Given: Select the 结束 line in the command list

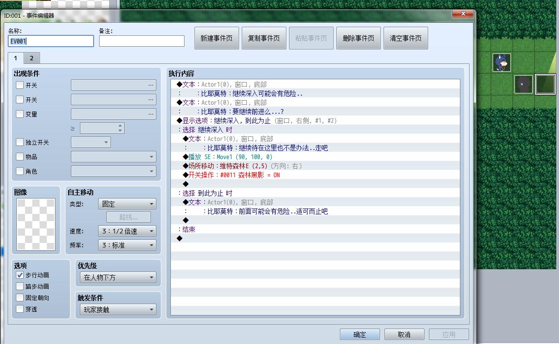Looking at the screenshot, I should [315, 229].
